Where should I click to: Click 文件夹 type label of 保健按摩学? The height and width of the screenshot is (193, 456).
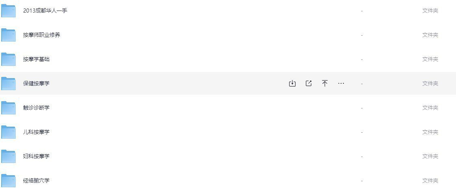pos(430,83)
